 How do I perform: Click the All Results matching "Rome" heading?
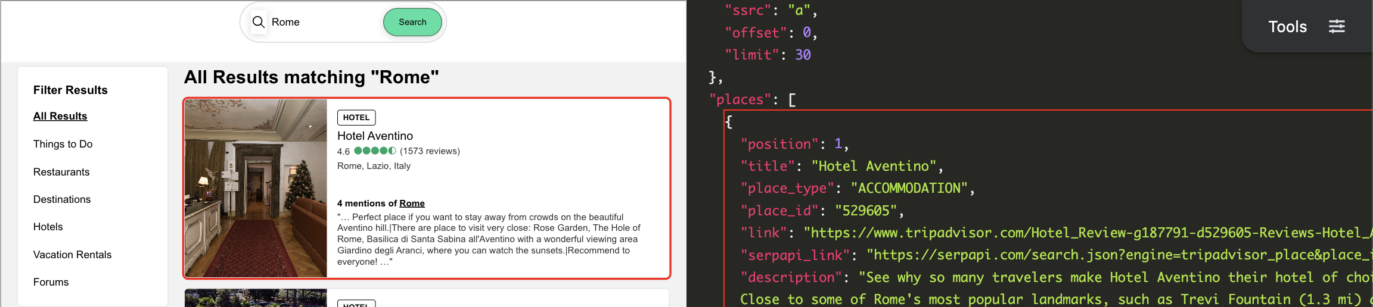(311, 77)
